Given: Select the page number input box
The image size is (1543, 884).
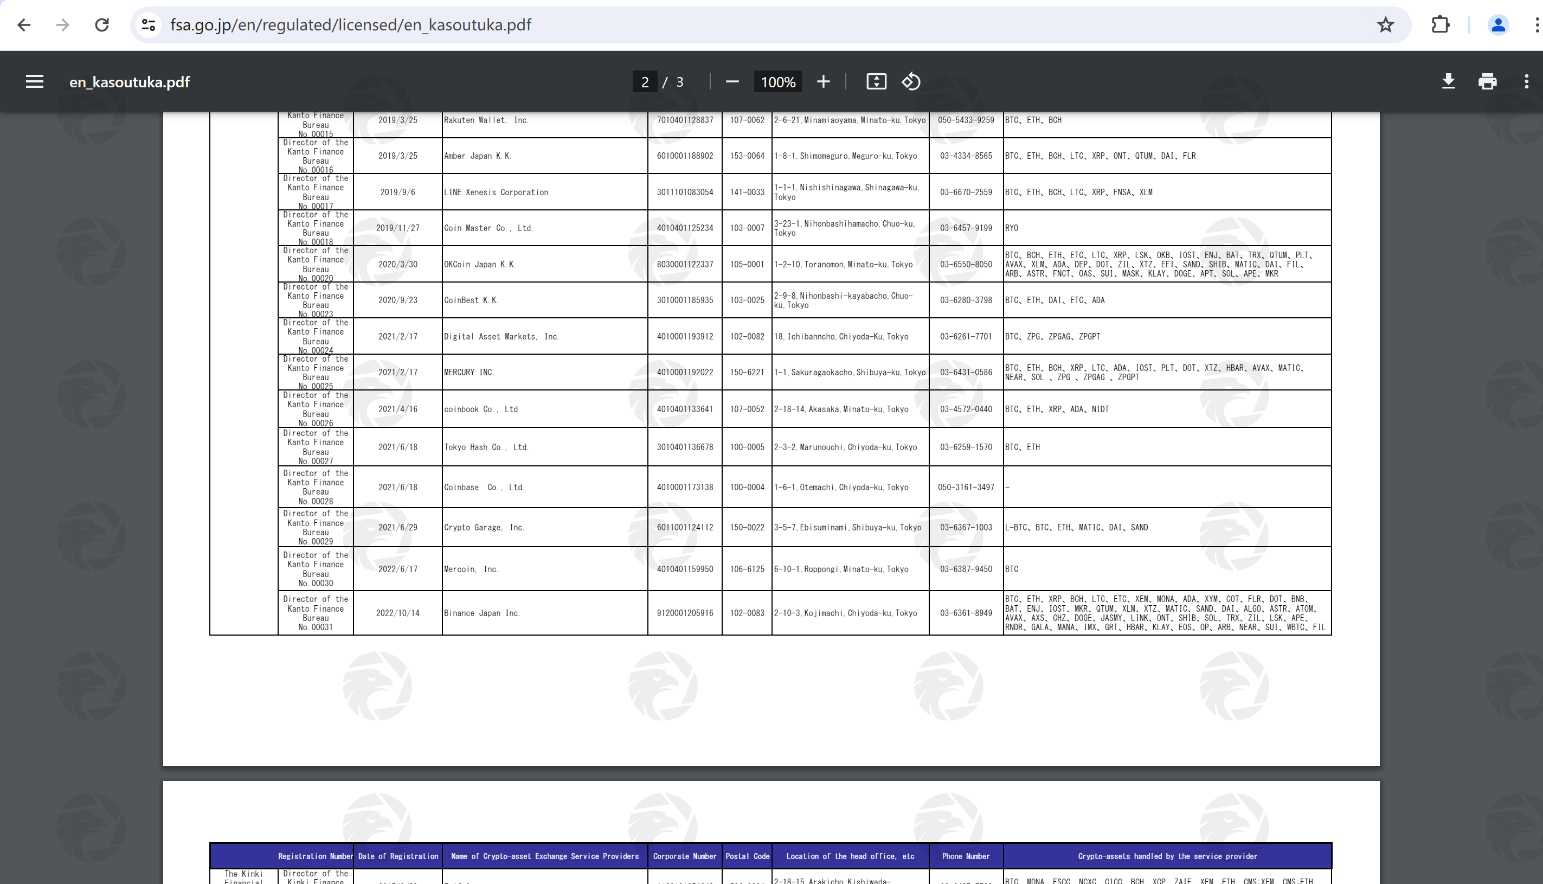Looking at the screenshot, I should tap(645, 82).
